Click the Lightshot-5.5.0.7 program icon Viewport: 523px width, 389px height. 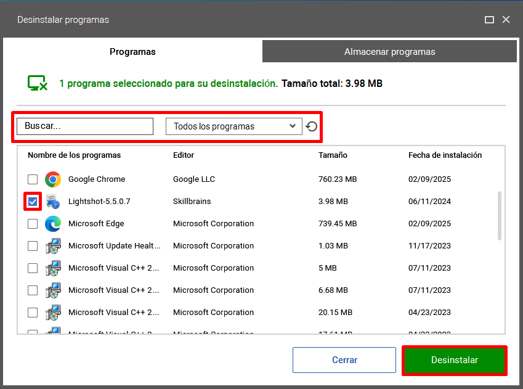[x=53, y=202]
